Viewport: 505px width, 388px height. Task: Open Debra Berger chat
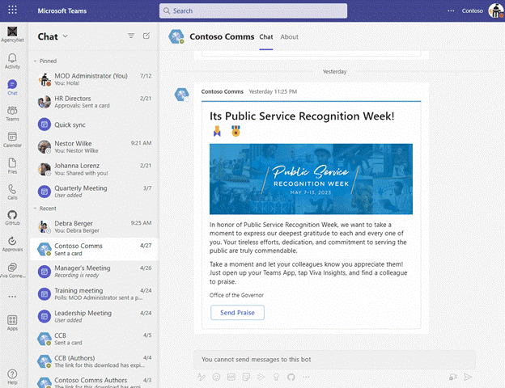94,226
